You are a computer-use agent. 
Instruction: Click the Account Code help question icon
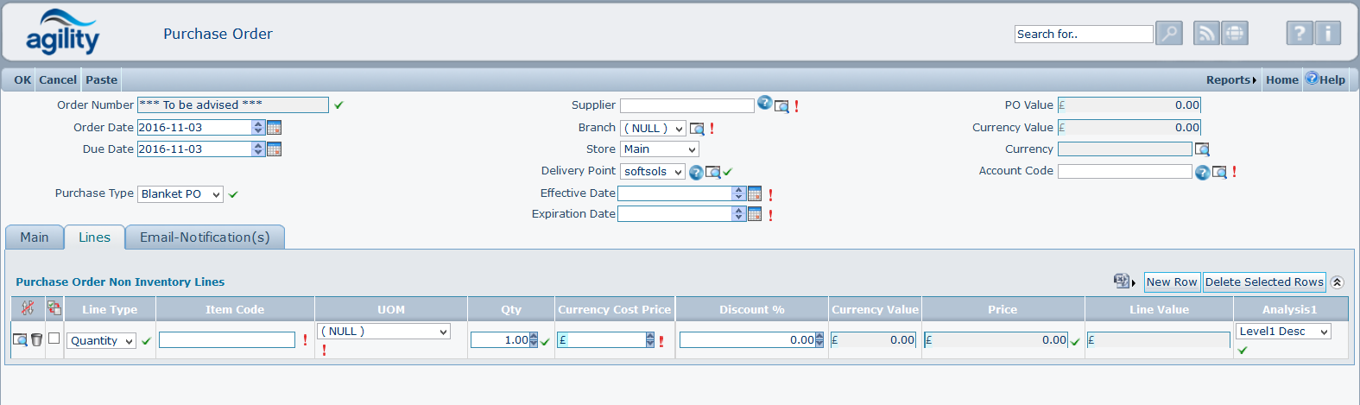(x=1202, y=173)
